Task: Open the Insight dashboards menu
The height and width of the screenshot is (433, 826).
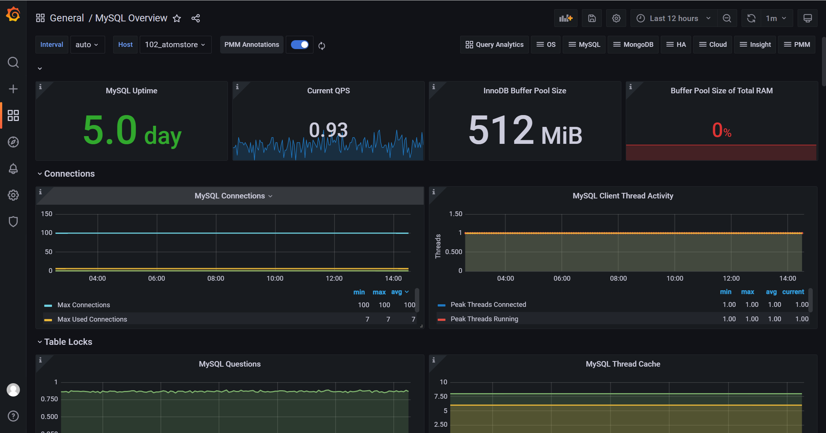Action: (x=755, y=45)
